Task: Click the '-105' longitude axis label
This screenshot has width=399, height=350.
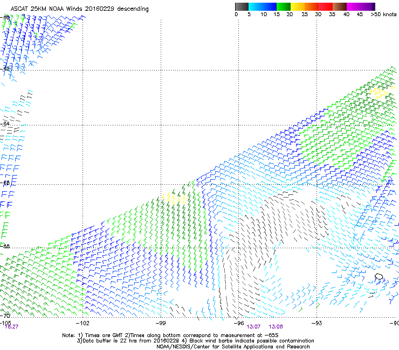Action: pos(5,323)
